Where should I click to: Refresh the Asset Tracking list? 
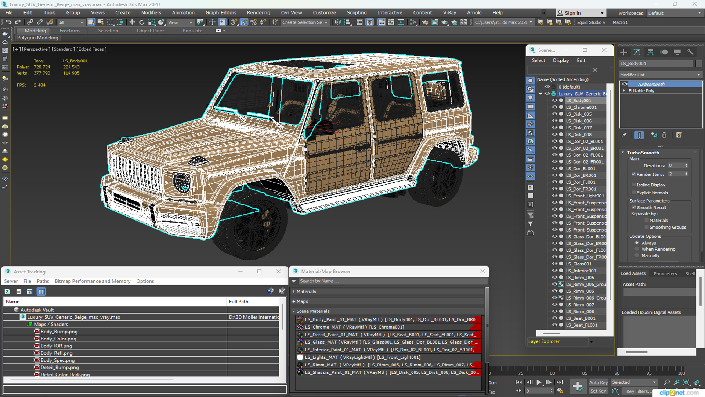pos(7,292)
